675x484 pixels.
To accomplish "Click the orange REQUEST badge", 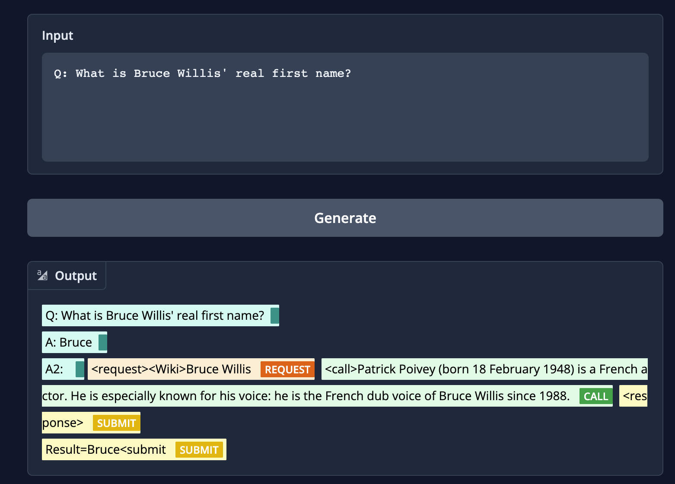I will 287,369.
